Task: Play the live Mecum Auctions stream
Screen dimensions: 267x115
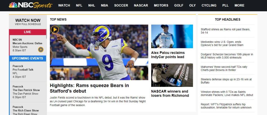Action: point(41,50)
